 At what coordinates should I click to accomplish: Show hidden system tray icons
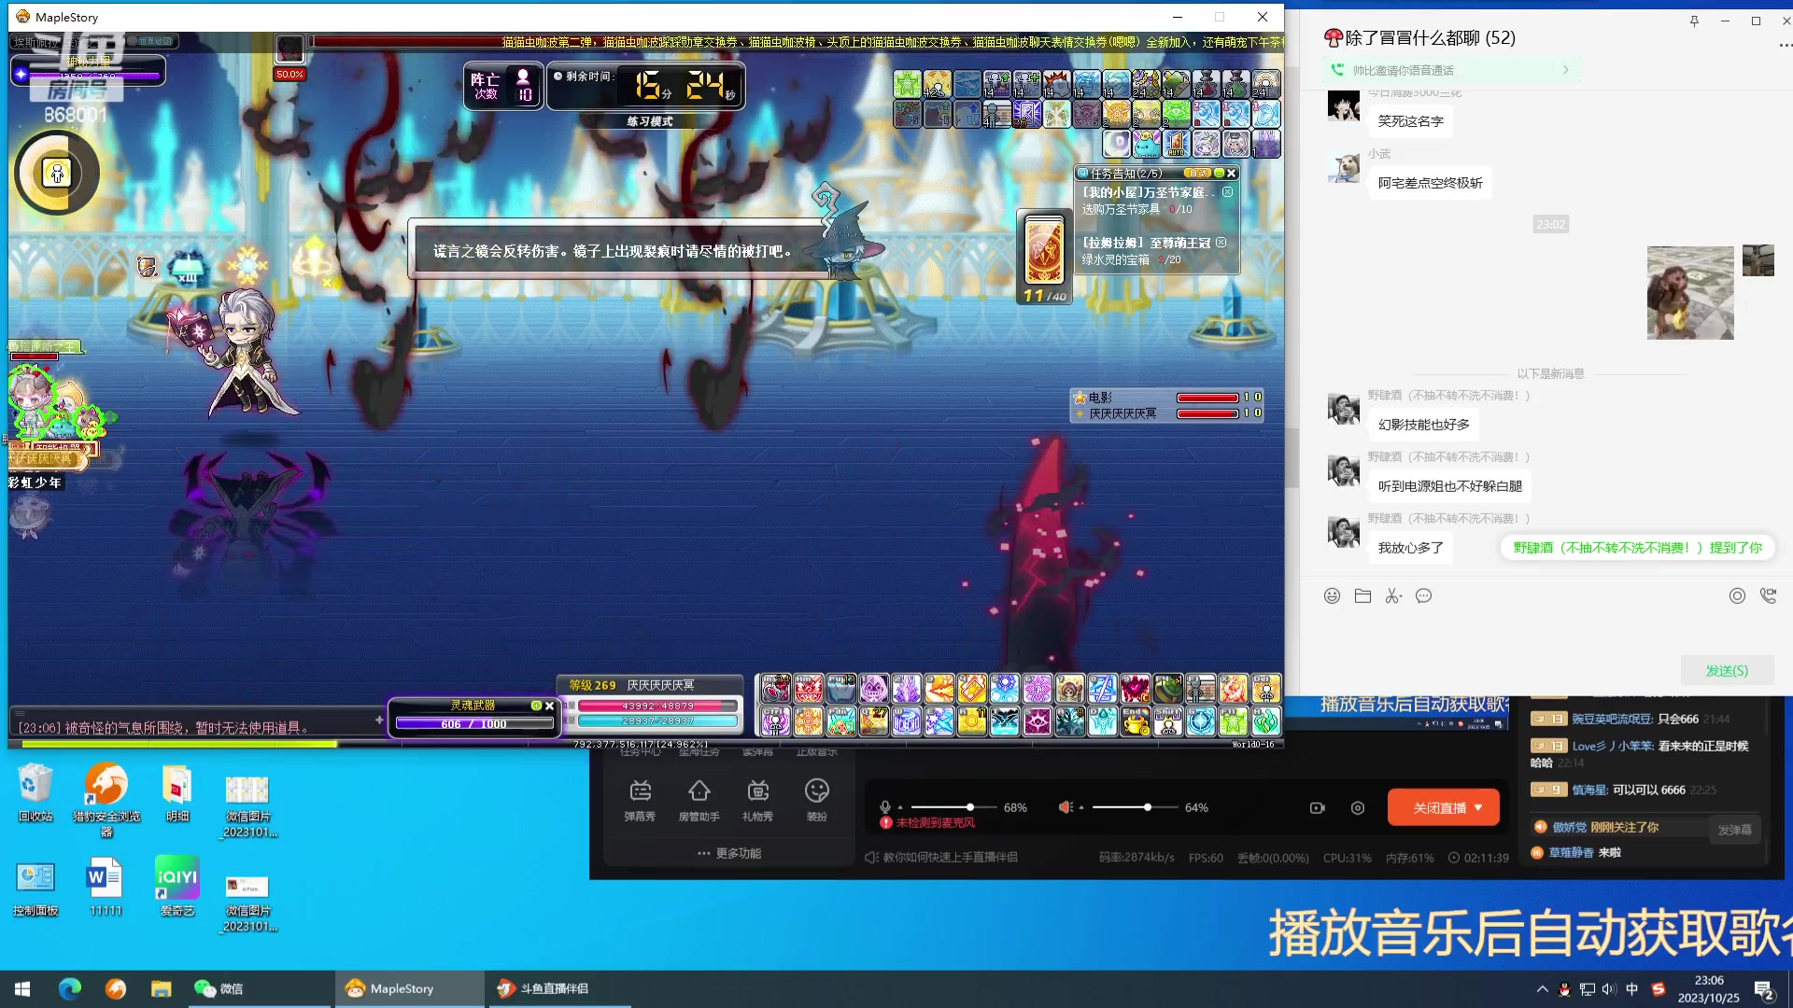coord(1542,988)
